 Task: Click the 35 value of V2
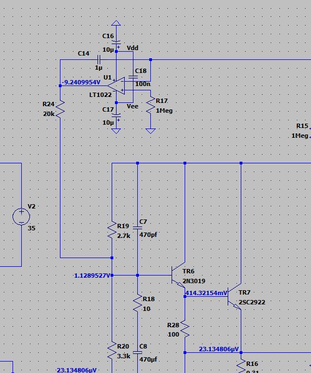(x=32, y=228)
